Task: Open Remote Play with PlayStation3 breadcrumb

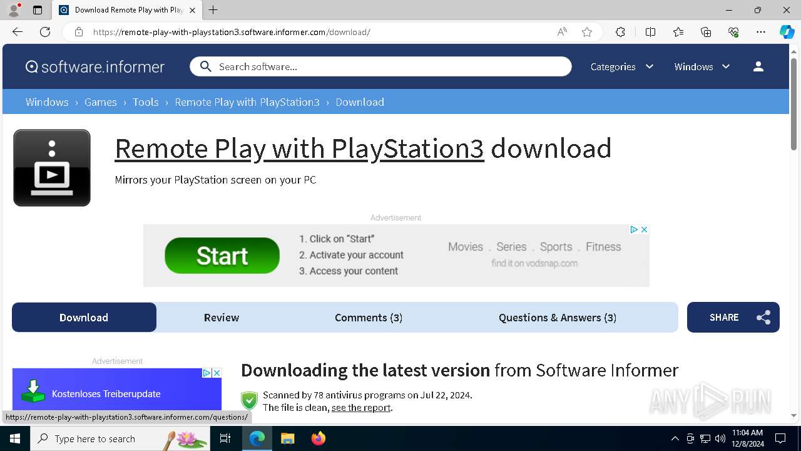Action: click(x=247, y=102)
